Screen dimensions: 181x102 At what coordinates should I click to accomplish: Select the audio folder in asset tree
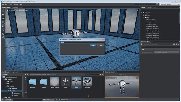click(11, 82)
